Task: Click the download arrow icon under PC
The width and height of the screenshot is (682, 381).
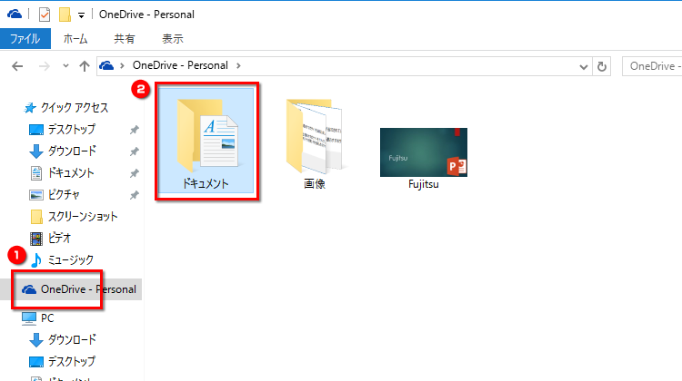Action: (x=36, y=340)
